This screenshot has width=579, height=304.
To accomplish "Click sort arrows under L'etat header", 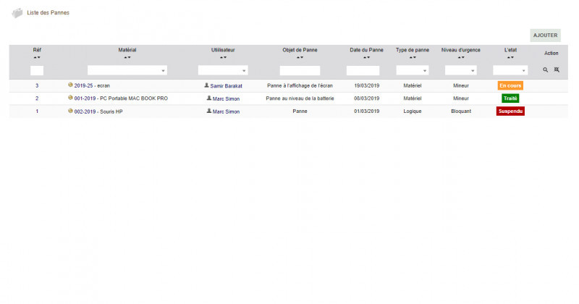I will click(x=510, y=57).
